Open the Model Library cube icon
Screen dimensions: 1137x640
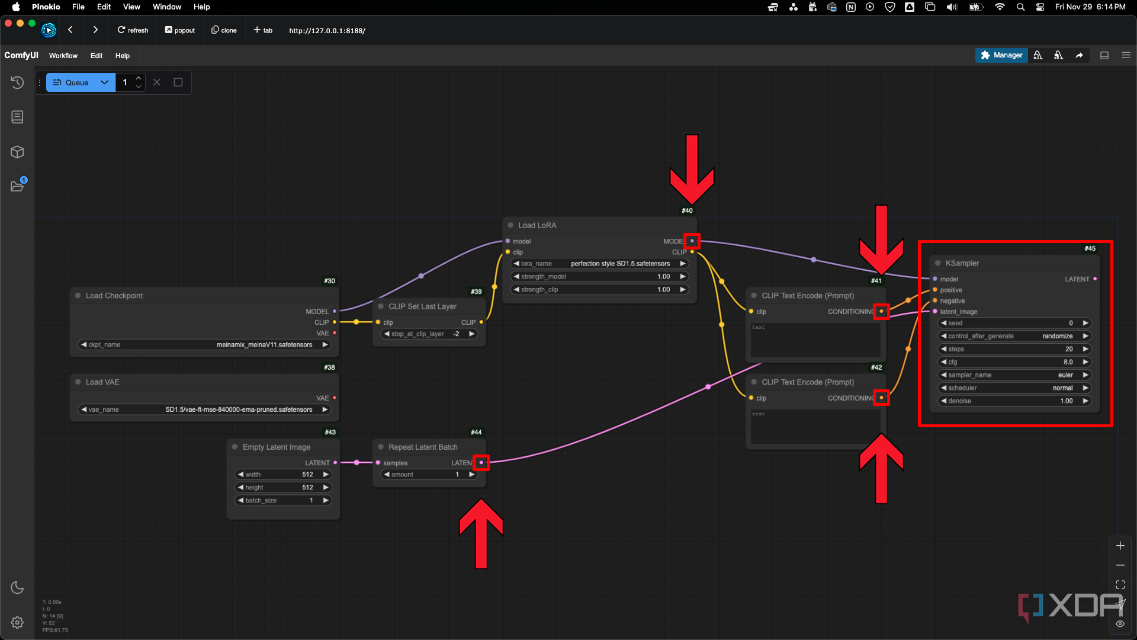tap(17, 152)
